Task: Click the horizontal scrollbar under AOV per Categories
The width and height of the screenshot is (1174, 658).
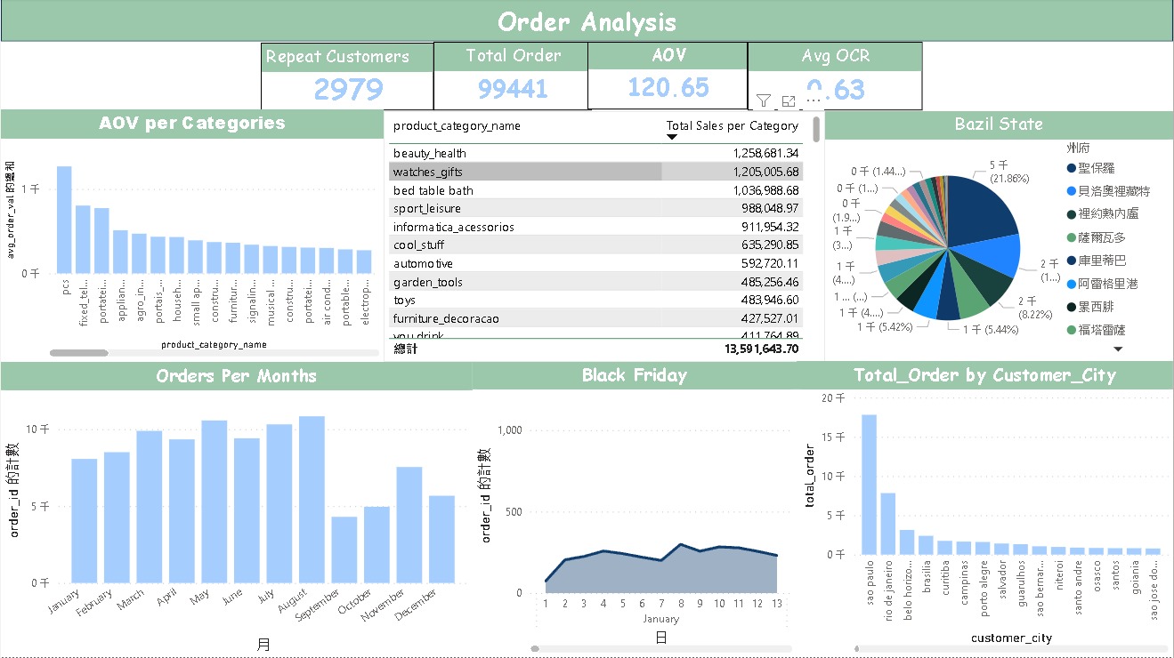Action: (x=80, y=352)
